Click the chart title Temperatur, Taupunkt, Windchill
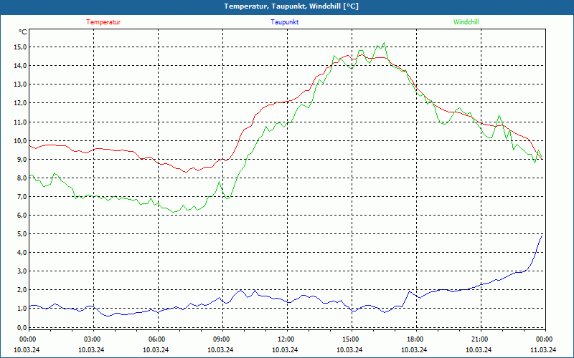 tap(291, 6)
